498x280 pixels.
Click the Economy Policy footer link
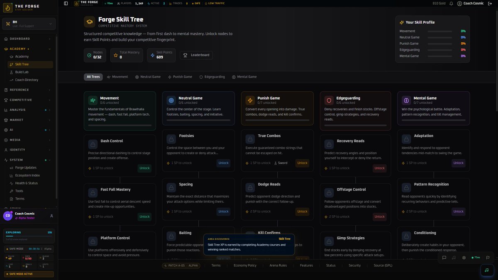point(245,265)
